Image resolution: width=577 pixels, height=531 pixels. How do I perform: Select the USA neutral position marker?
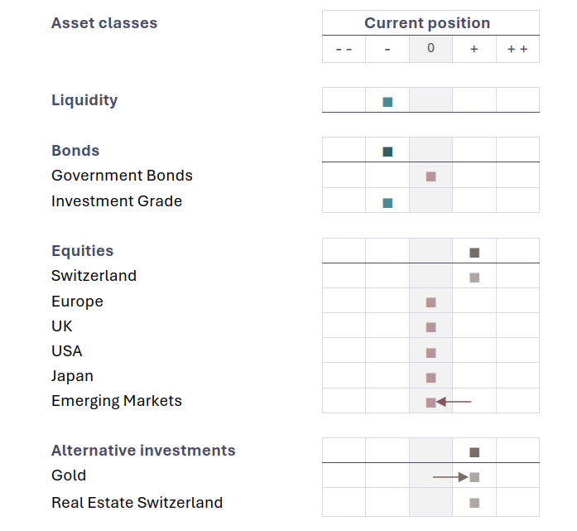pyautogui.click(x=430, y=353)
